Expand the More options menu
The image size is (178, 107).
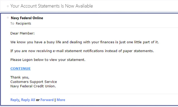coord(61,100)
